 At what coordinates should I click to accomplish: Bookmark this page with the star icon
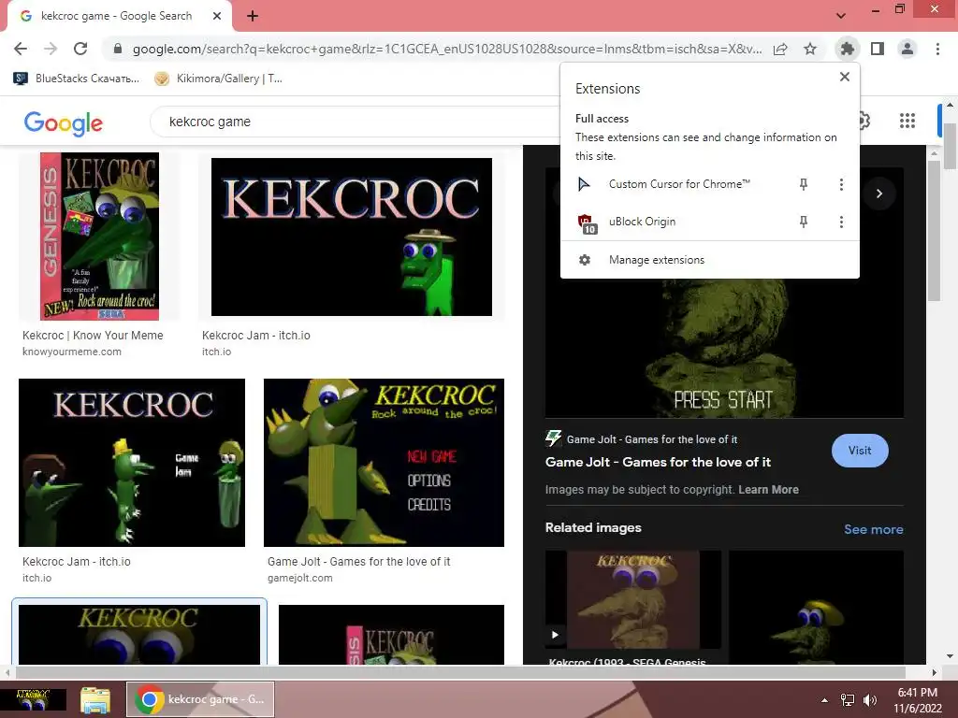click(810, 49)
